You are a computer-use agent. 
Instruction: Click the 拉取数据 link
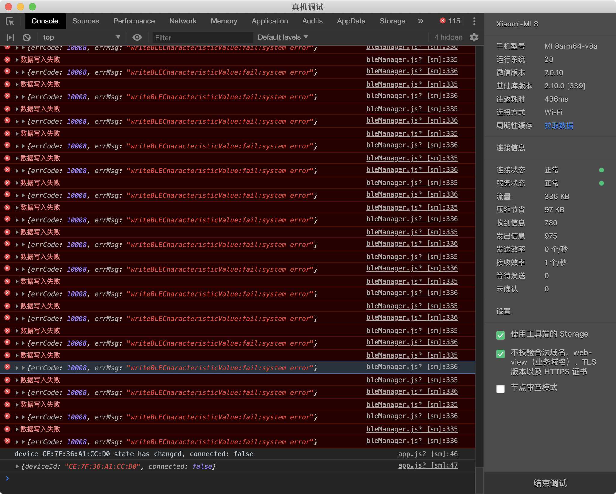559,126
